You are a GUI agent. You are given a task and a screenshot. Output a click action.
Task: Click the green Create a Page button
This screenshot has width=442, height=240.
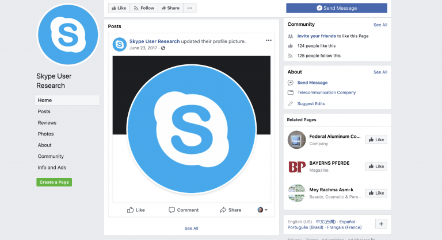point(54,182)
